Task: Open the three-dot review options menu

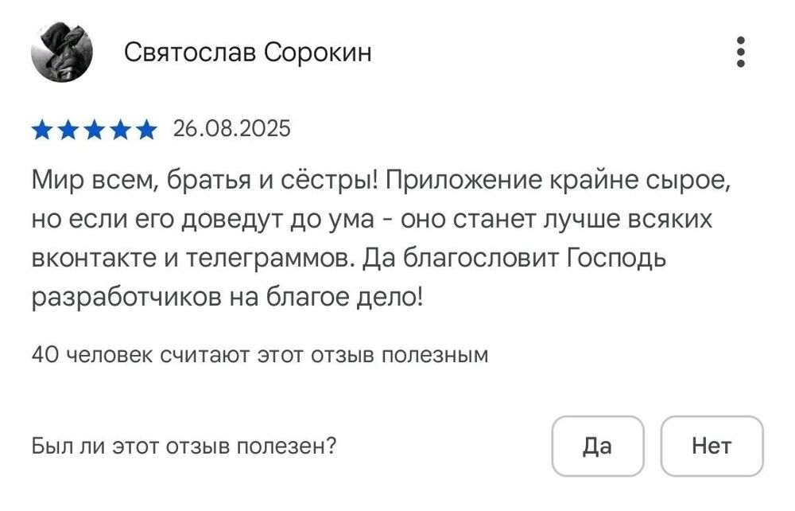Action: (741, 53)
